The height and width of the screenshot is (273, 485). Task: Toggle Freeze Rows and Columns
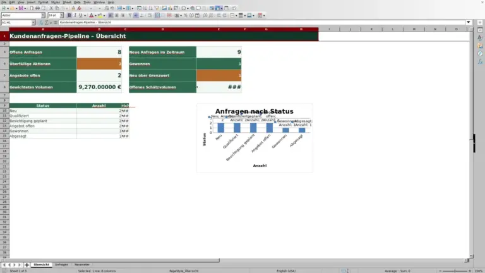(x=219, y=8)
